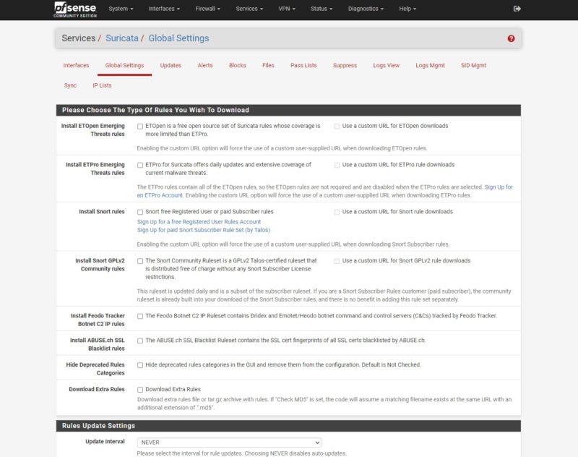Enable the ETPro Emerging Threats rules checkbox

coord(140,166)
